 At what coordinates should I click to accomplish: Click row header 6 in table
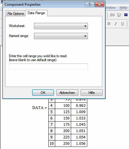[x=52, y=118]
